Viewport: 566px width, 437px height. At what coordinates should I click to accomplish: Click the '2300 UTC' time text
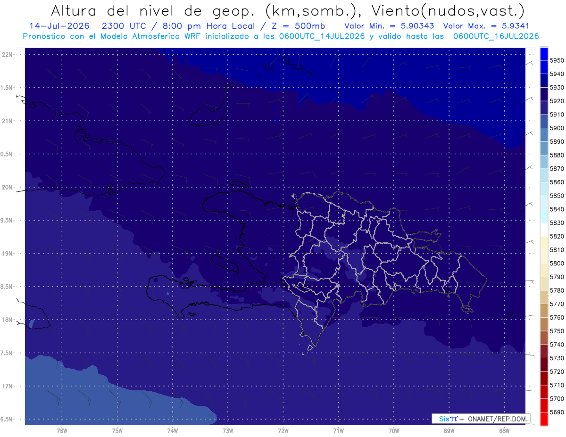[x=124, y=25]
